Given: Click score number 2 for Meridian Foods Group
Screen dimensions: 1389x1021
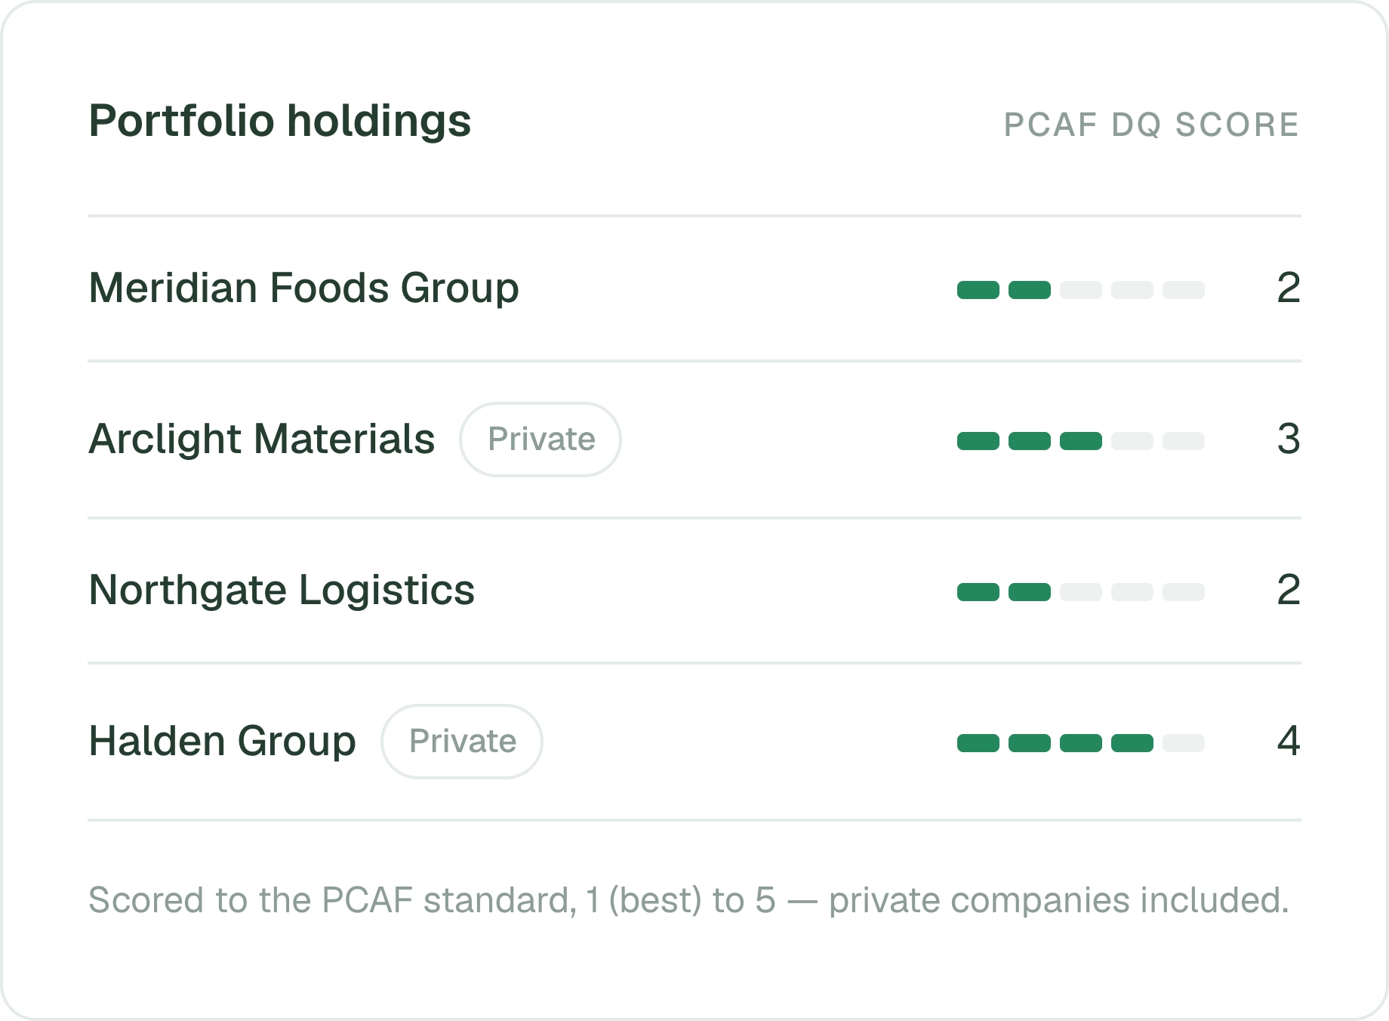Looking at the screenshot, I should click(x=1289, y=288).
